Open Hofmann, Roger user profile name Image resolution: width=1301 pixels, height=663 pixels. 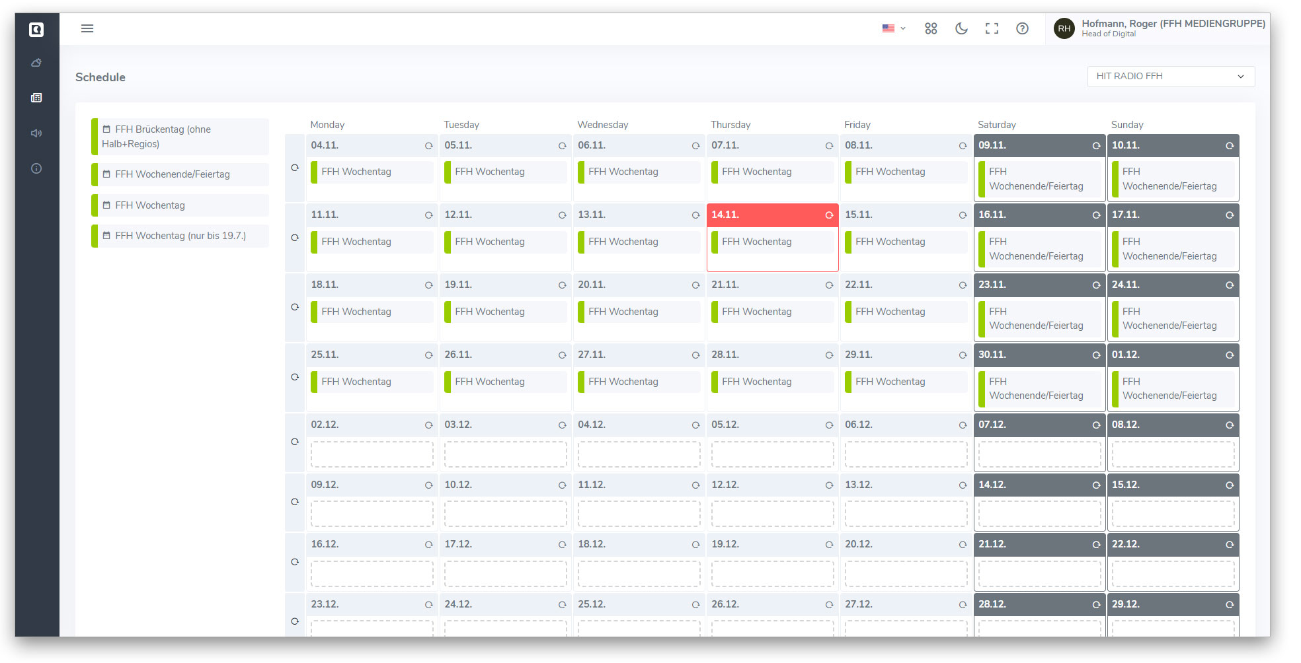tap(1173, 24)
